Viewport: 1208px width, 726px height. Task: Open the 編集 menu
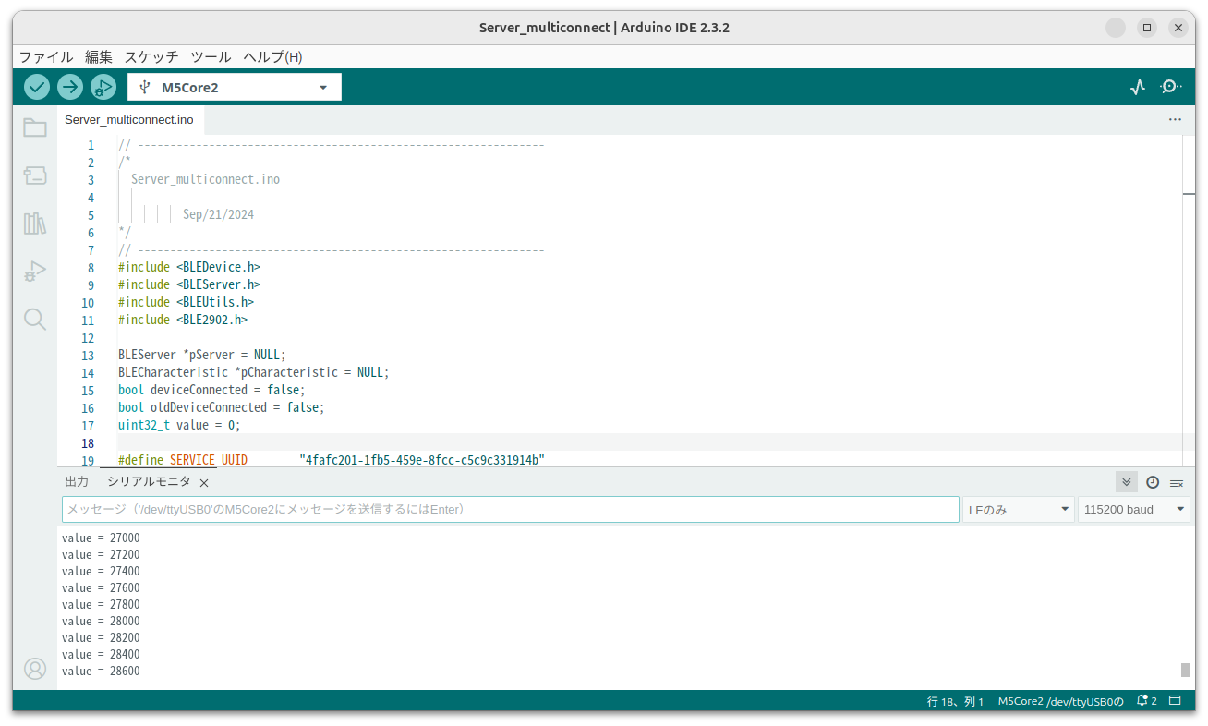pyautogui.click(x=99, y=57)
